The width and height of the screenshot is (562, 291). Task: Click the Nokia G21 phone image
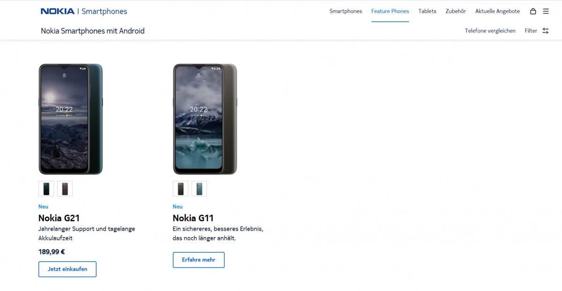click(70, 119)
